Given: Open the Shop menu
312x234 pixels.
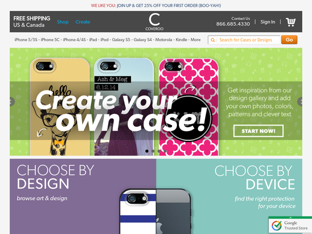Looking at the screenshot, I should (63, 22).
